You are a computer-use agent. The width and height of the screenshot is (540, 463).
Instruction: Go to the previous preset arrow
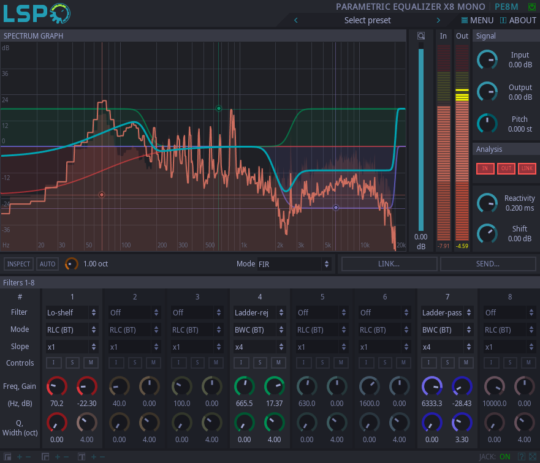(296, 20)
